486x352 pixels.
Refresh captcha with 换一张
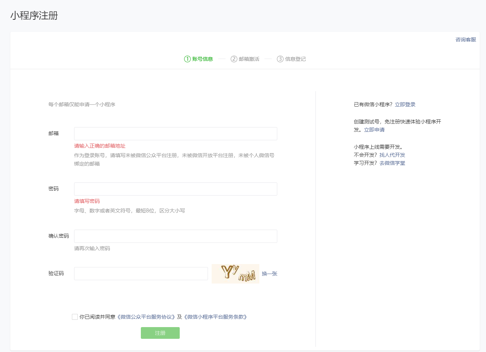pos(270,274)
